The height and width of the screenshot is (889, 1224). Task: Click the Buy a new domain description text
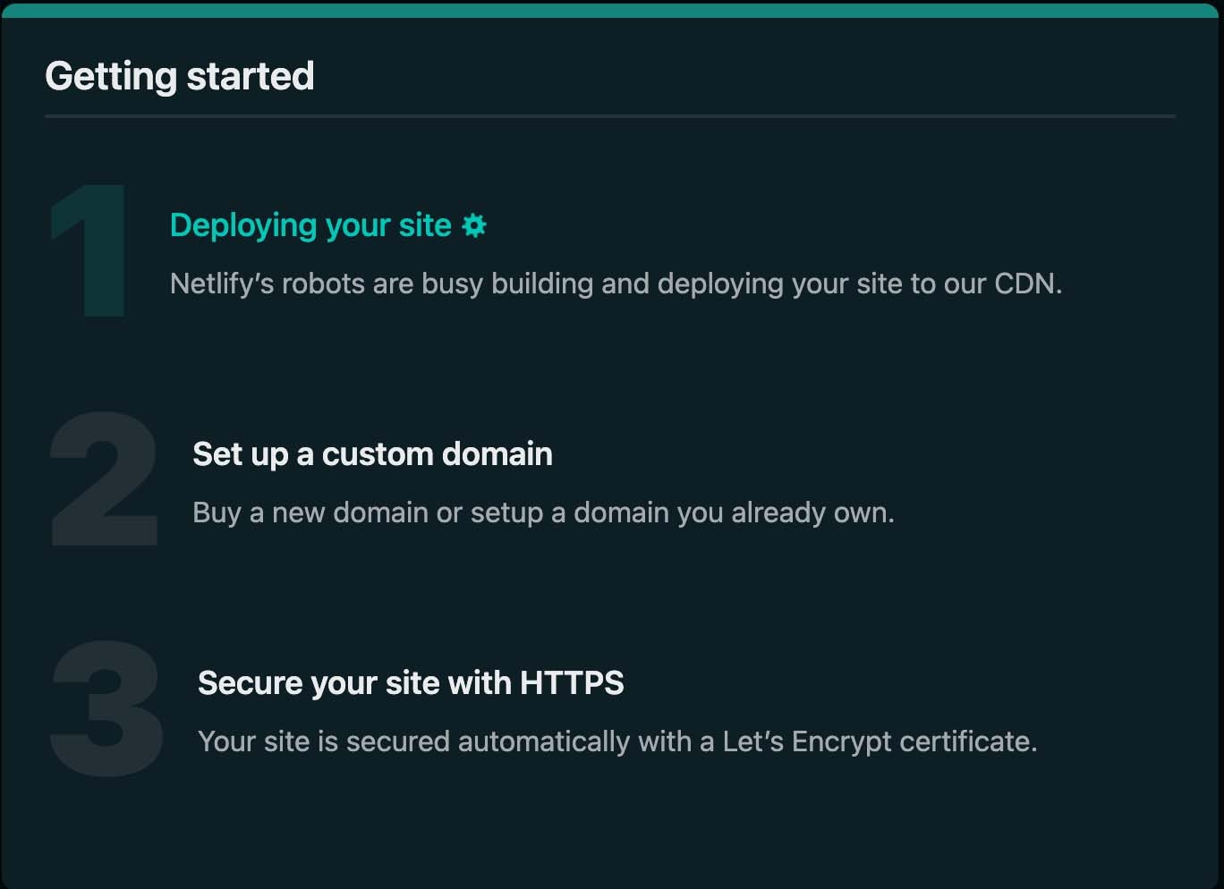543,512
